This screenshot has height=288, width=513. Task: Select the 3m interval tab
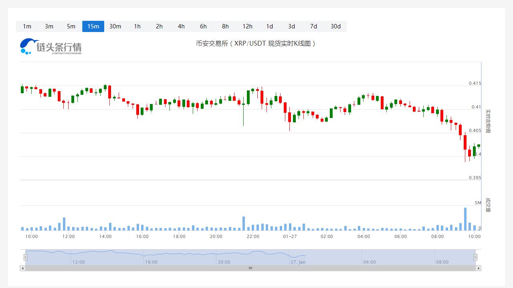49,26
